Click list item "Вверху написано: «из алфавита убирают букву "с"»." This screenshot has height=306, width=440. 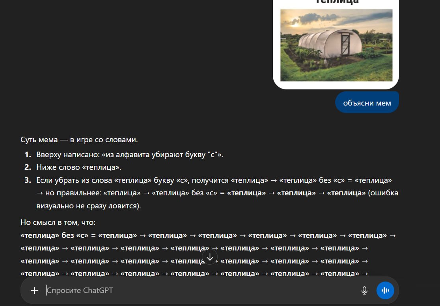pos(130,154)
